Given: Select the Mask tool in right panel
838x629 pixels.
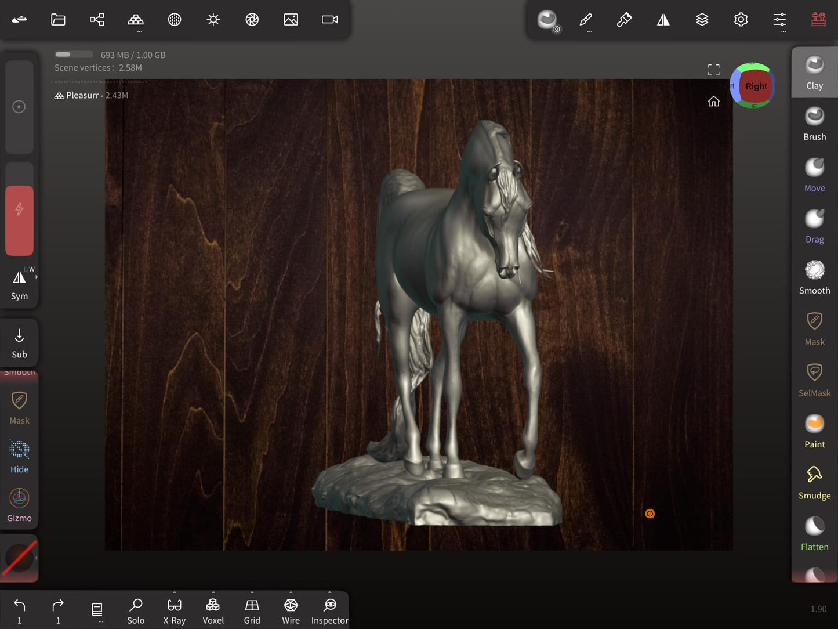Looking at the screenshot, I should click(x=814, y=329).
